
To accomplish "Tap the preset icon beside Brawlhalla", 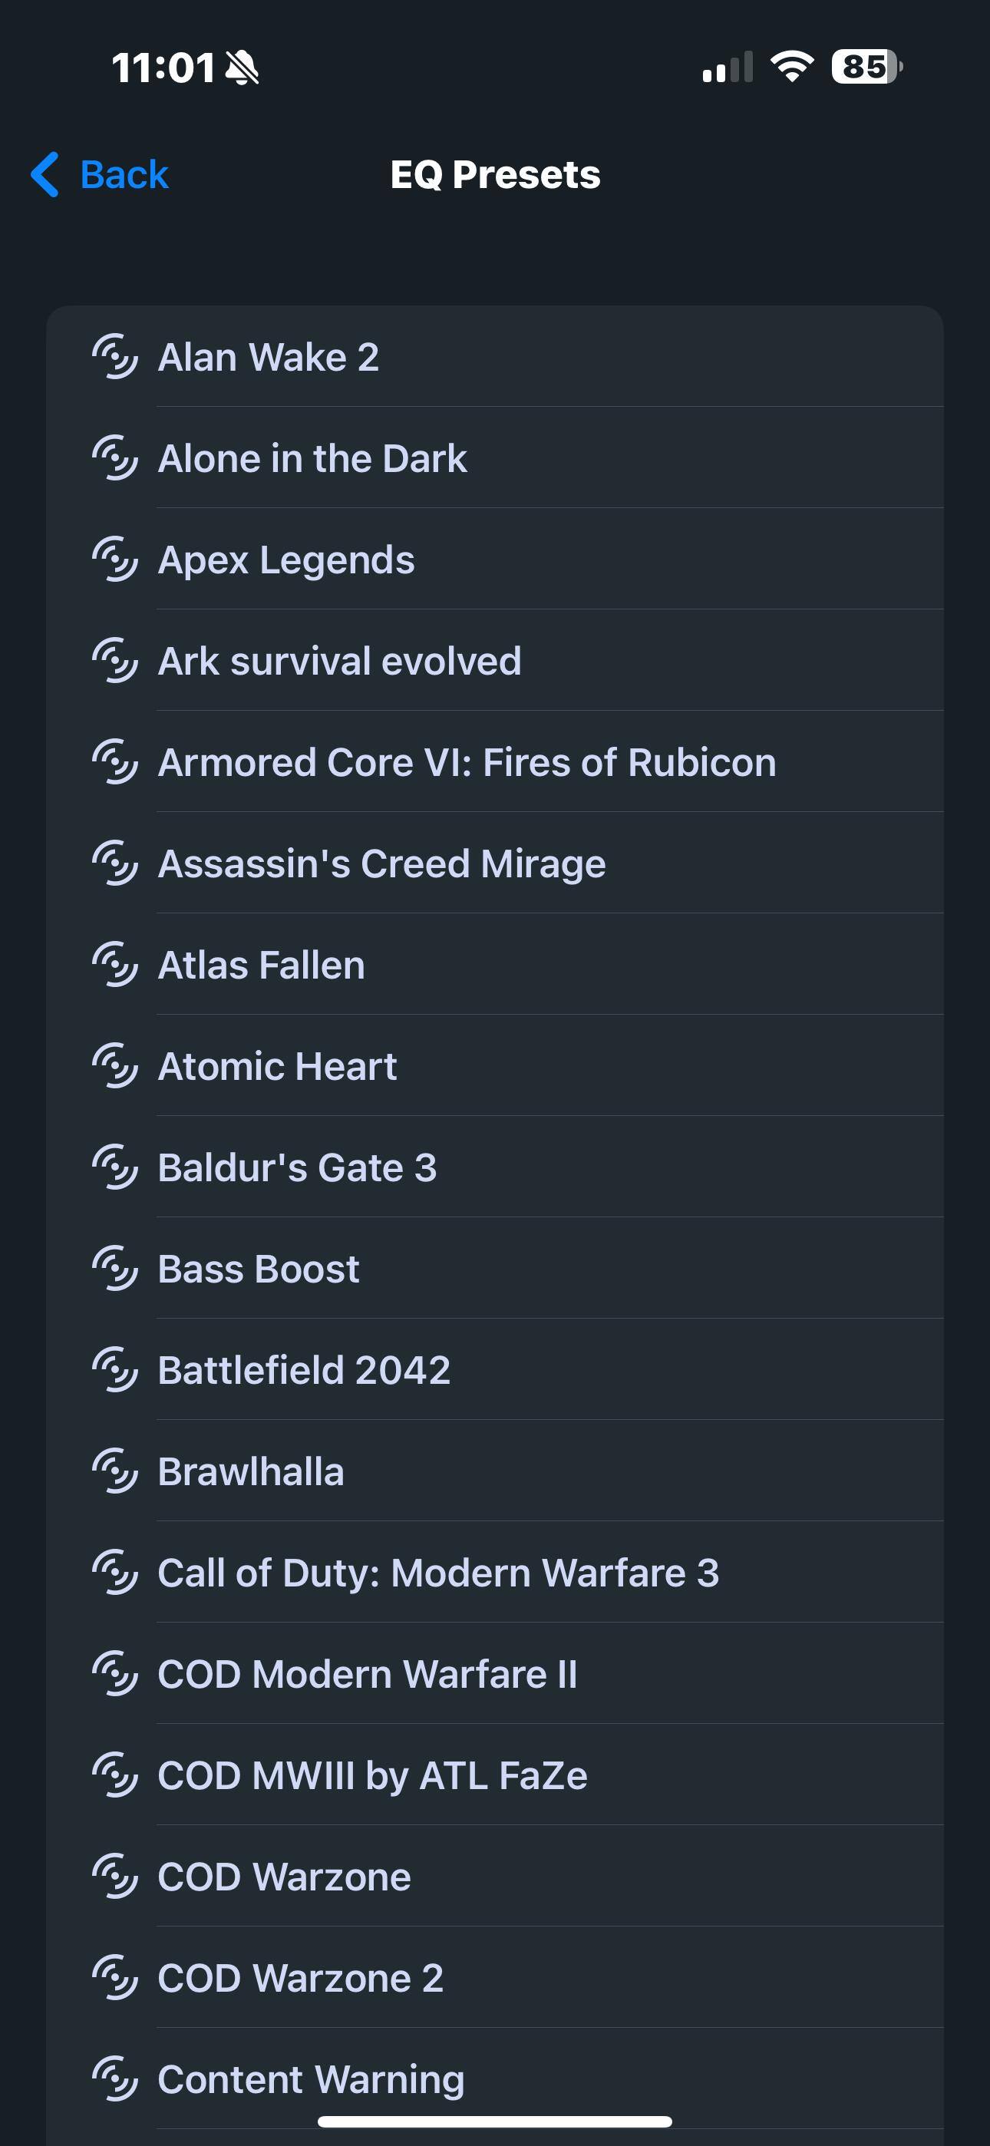I will click(x=114, y=1471).
